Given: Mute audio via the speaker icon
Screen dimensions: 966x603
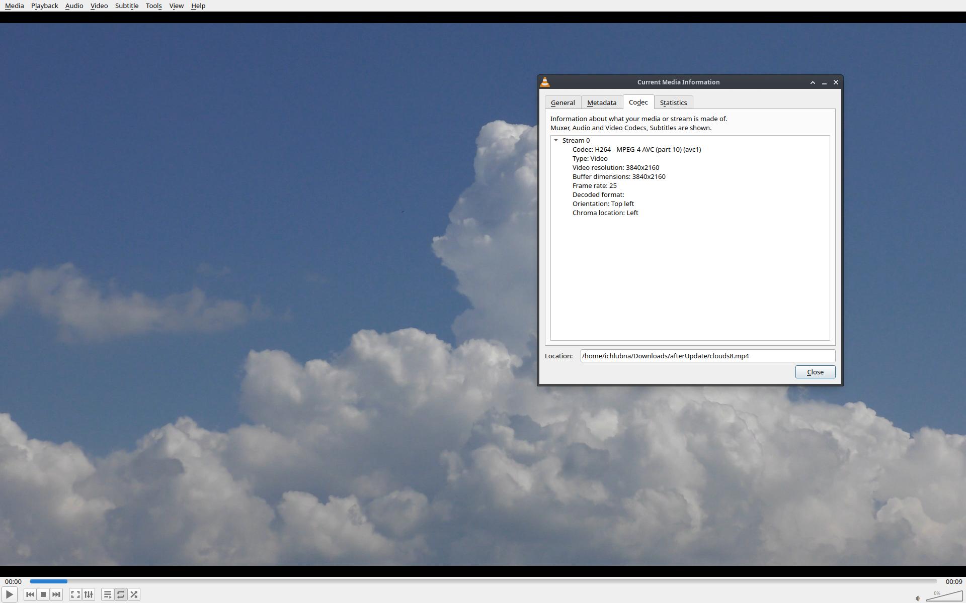Looking at the screenshot, I should point(918,598).
